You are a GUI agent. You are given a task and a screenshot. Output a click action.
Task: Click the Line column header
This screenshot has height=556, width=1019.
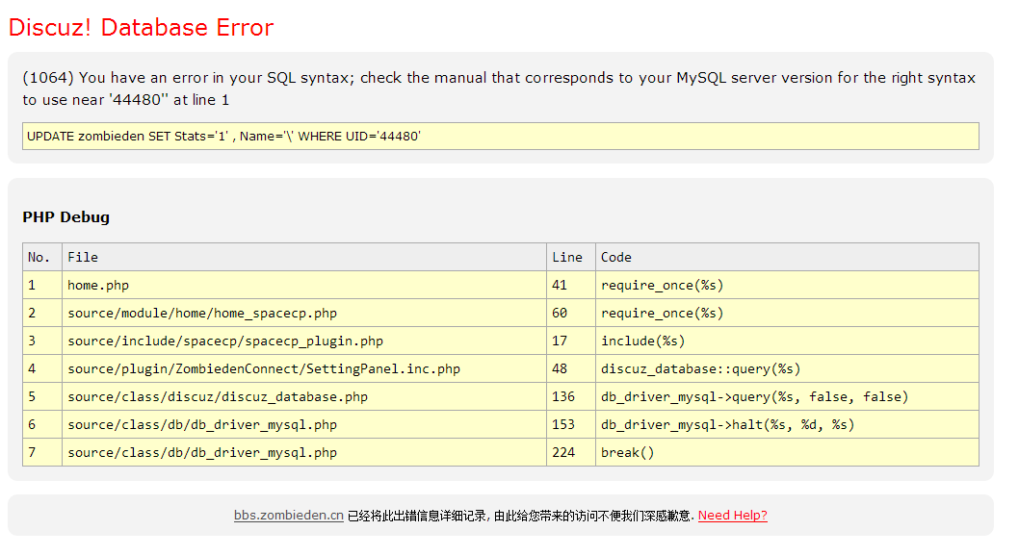(570, 257)
